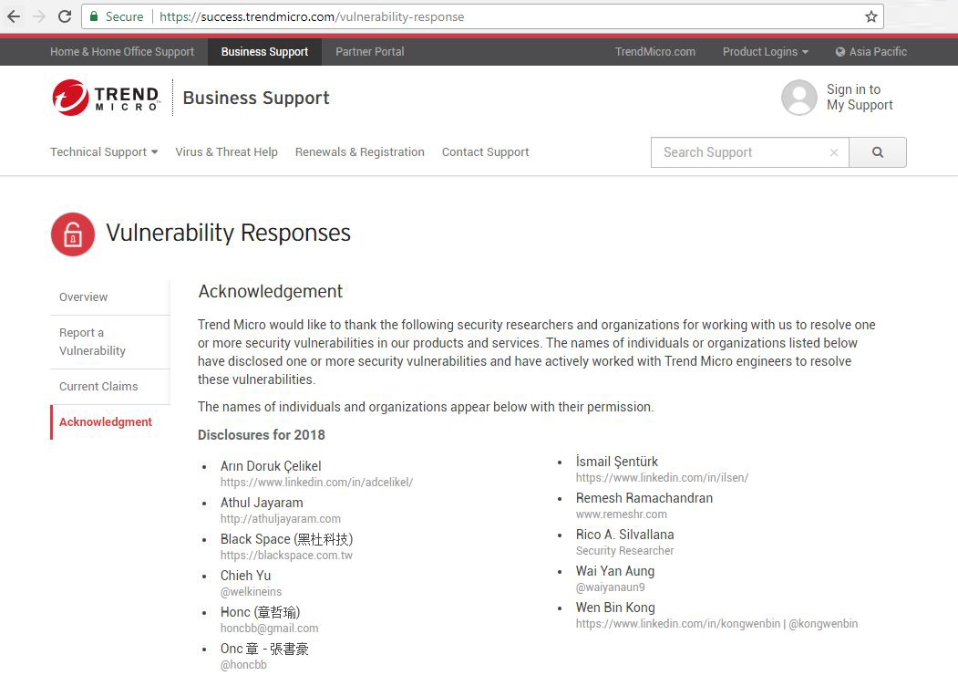Click the Vulnerability Responses title
The width and height of the screenshot is (958, 686).
pos(229,234)
